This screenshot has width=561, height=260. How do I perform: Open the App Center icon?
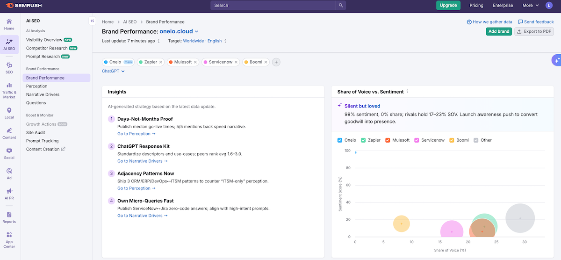9,240
